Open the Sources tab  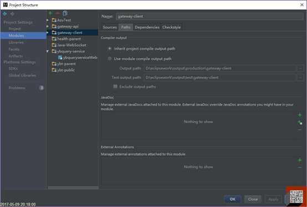[110, 27]
